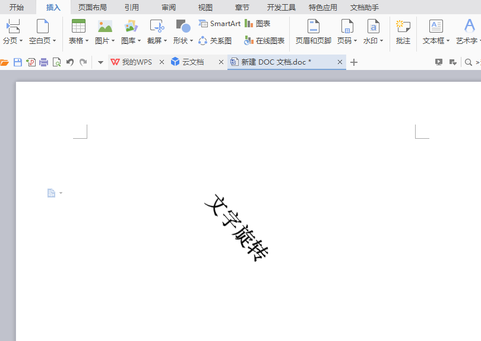Expand the 分页 dropdown arrow
This screenshot has height=341, width=481.
[x=21, y=41]
